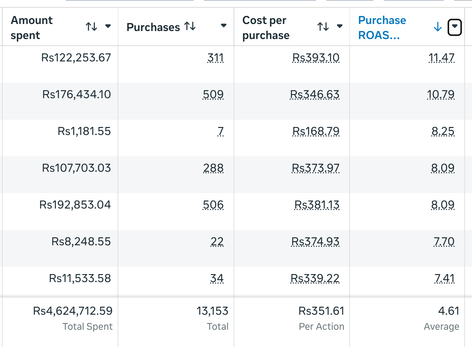
Task: Click the 10.79 ROAS value
Action: coord(441,95)
